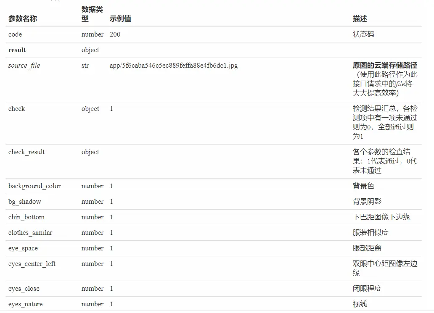The image size is (434, 313).
Task: Select the bg_shadow parameter name
Action: pos(25,202)
